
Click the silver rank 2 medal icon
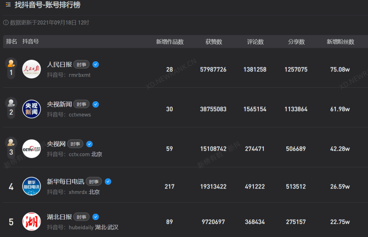(x=11, y=103)
